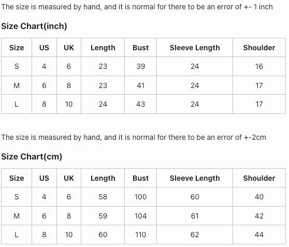
Task: Click Bust value 104 in cm table
Action: tap(141, 216)
